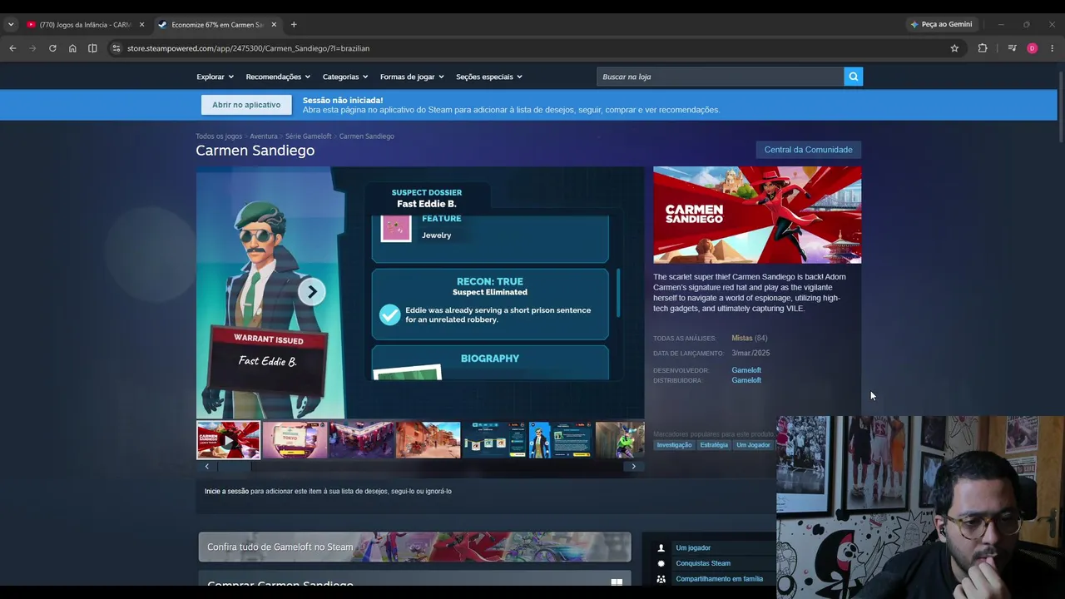Advance to the next screenshot with arrow
The image size is (1065, 599).
(x=312, y=291)
